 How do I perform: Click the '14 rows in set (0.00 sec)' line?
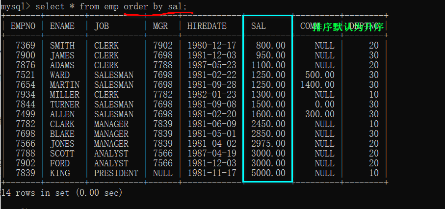[62, 193]
